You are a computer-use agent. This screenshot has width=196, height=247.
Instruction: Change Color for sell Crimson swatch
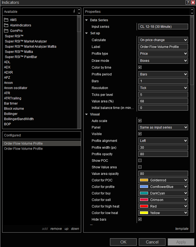pyautogui.click(x=144, y=200)
